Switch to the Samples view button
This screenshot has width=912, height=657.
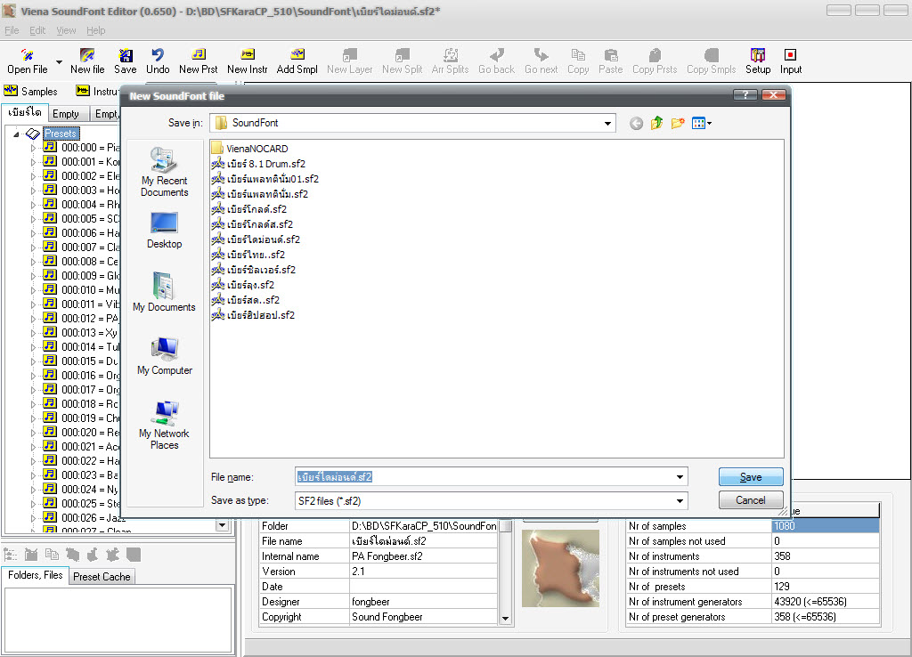[31, 92]
